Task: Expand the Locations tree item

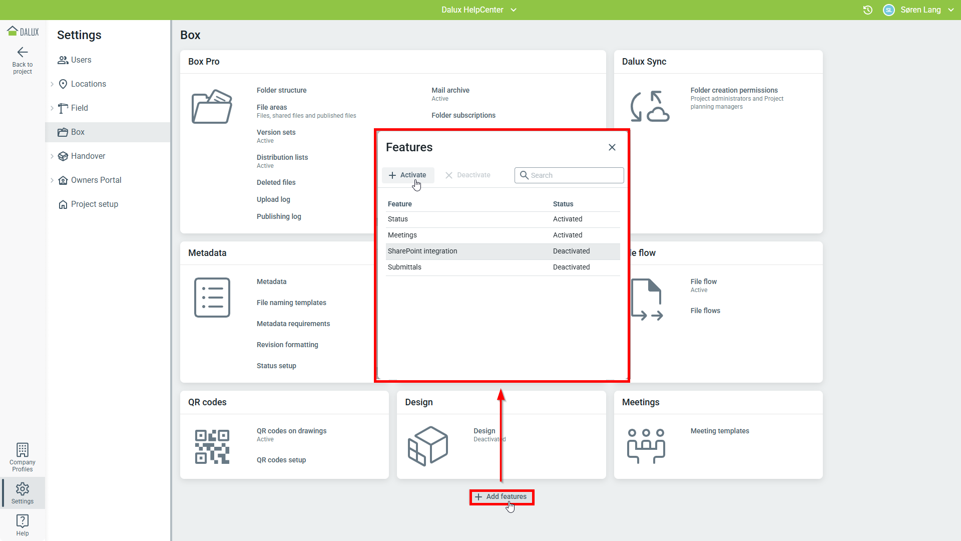Action: click(52, 84)
